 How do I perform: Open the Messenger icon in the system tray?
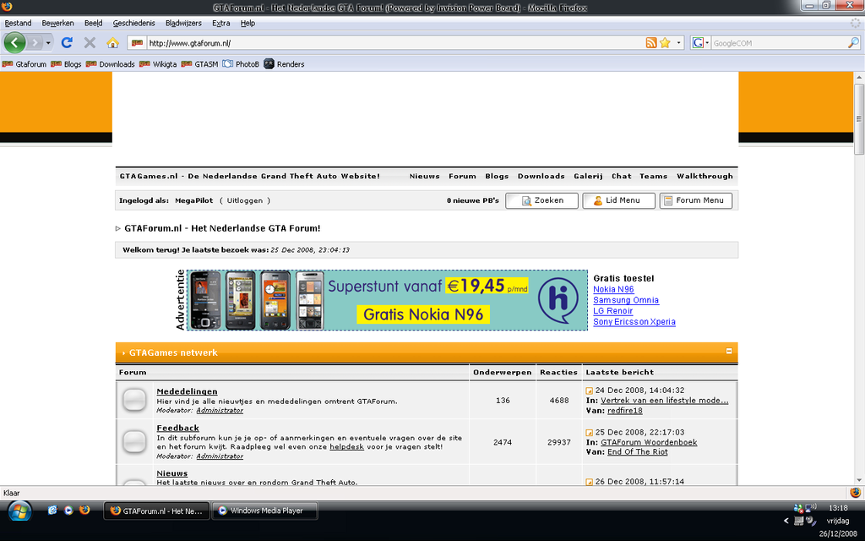point(798,508)
